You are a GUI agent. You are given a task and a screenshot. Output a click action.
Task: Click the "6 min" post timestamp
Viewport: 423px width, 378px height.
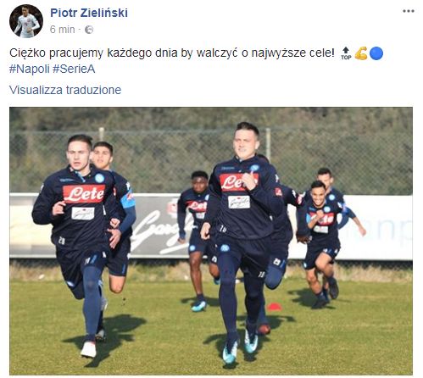tap(62, 30)
